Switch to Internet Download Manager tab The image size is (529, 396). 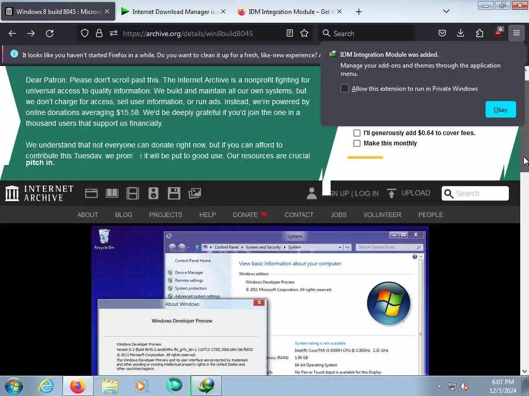[174, 11]
